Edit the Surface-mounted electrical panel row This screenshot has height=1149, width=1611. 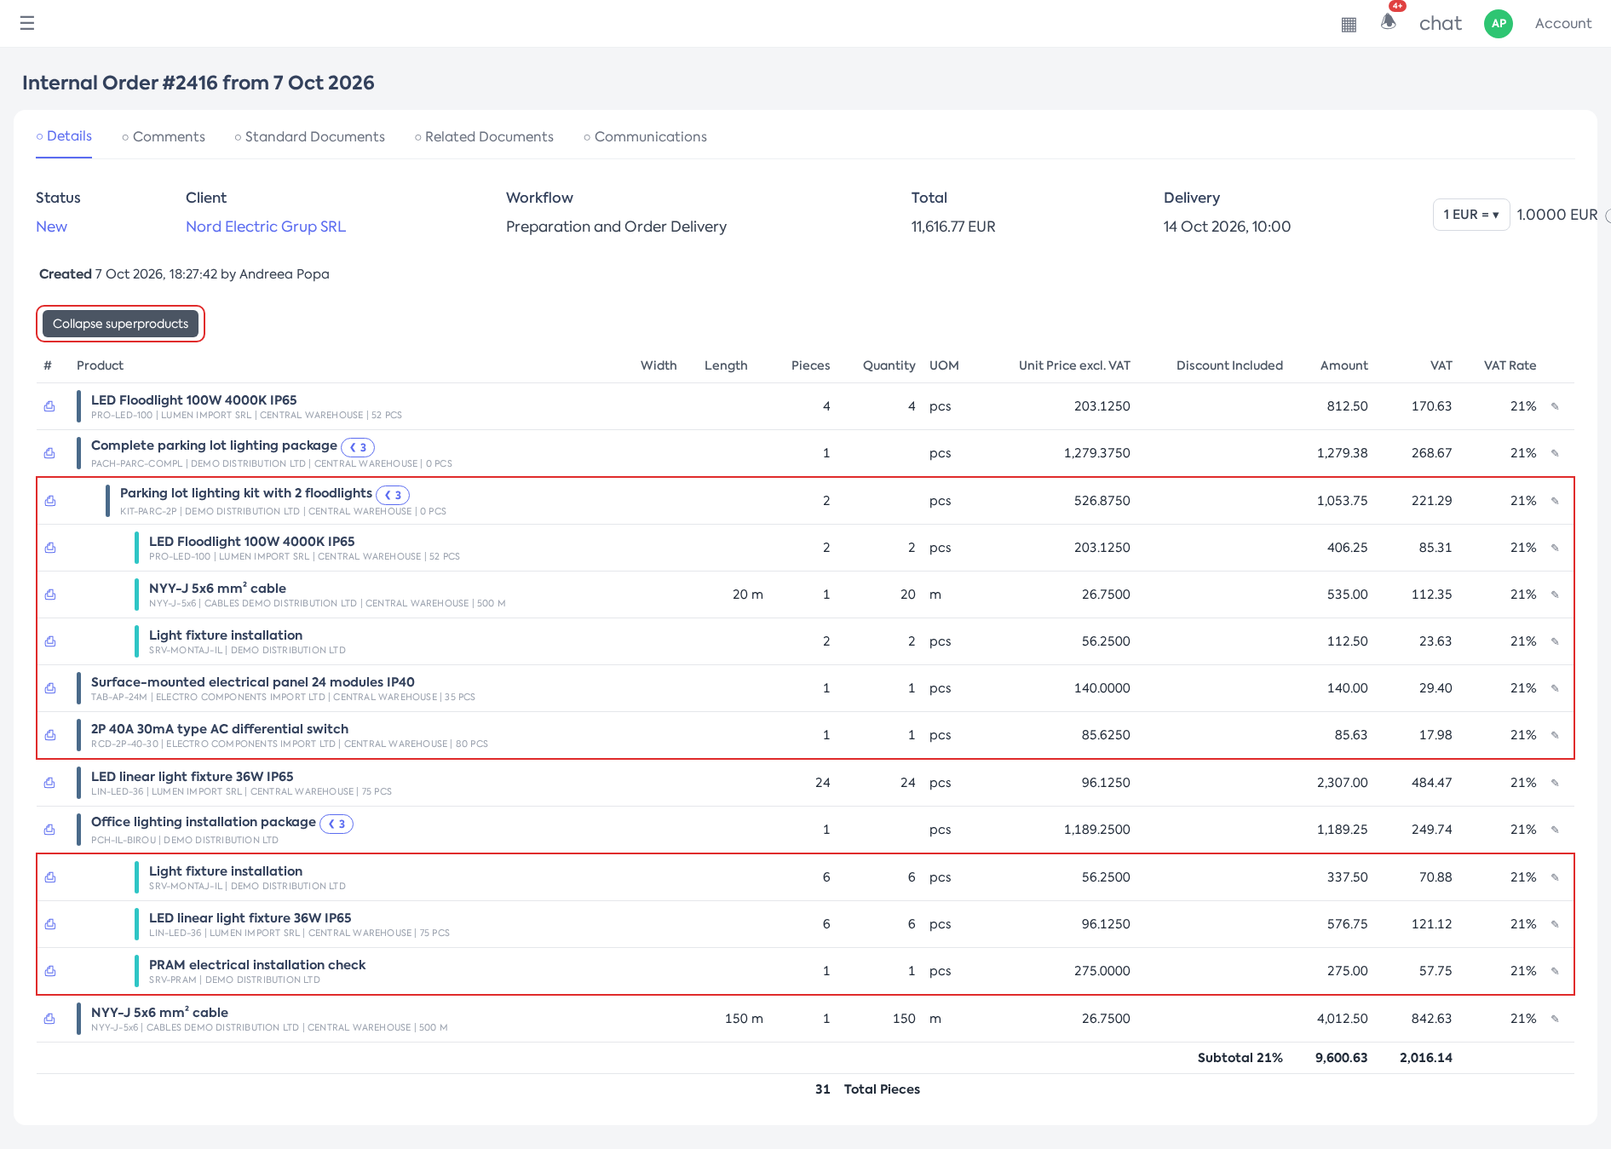click(x=1555, y=688)
